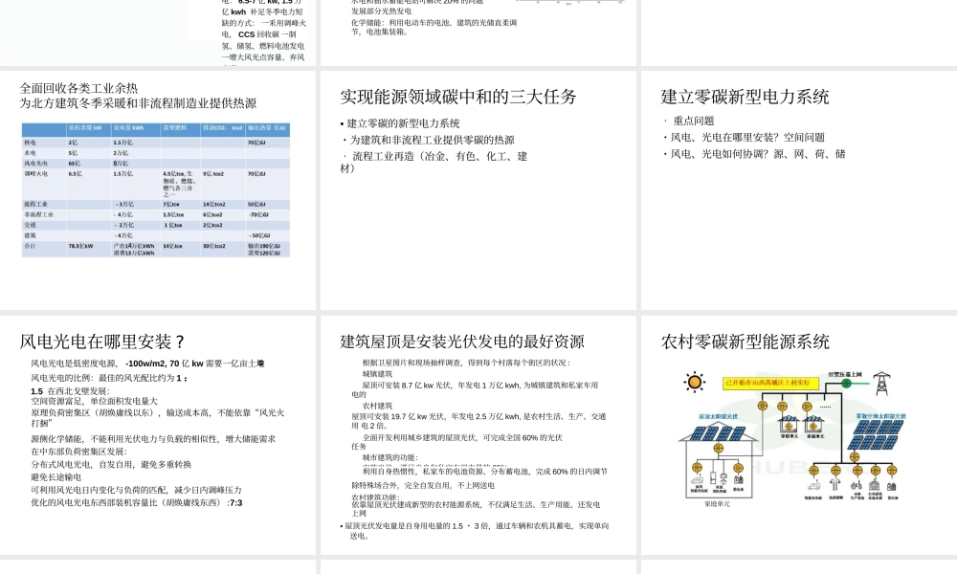
Task: Open the 风电光电在哪里安装？ slide thumbnail
Action: pyautogui.click(x=158, y=435)
